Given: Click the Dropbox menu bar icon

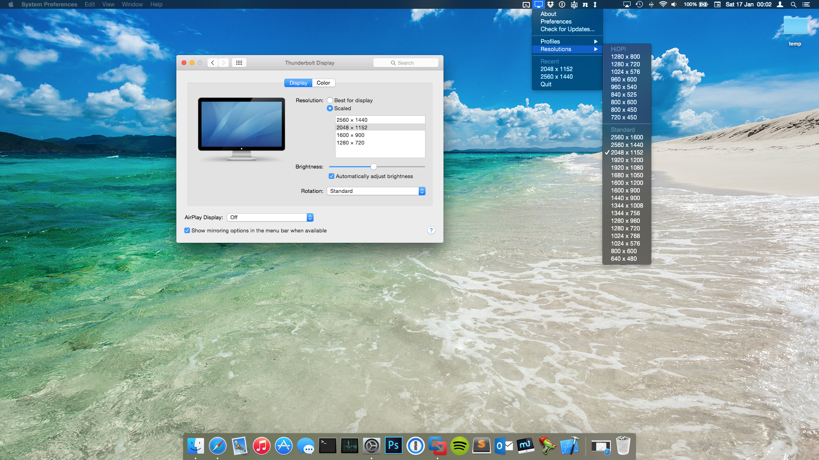Looking at the screenshot, I should click(551, 4).
